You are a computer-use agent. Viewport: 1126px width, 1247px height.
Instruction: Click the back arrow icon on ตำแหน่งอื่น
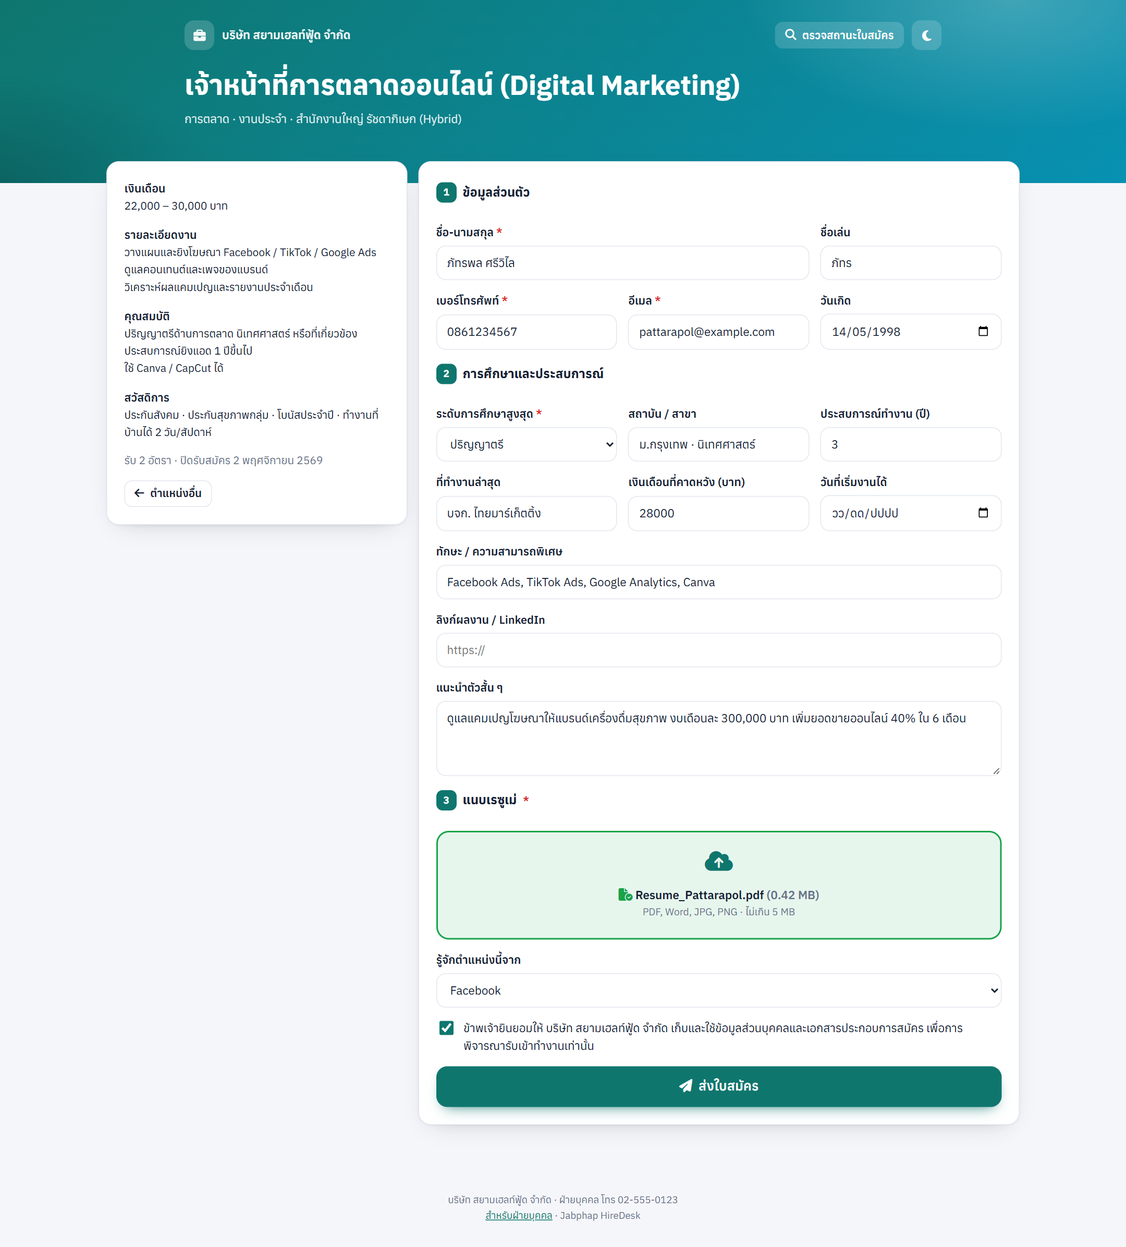(x=140, y=493)
